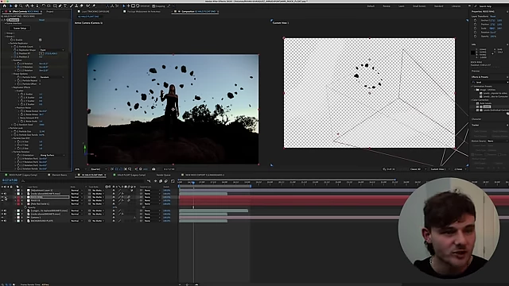
Task: Toggle the Enable checkbox under Group 2
Action: 40,40
